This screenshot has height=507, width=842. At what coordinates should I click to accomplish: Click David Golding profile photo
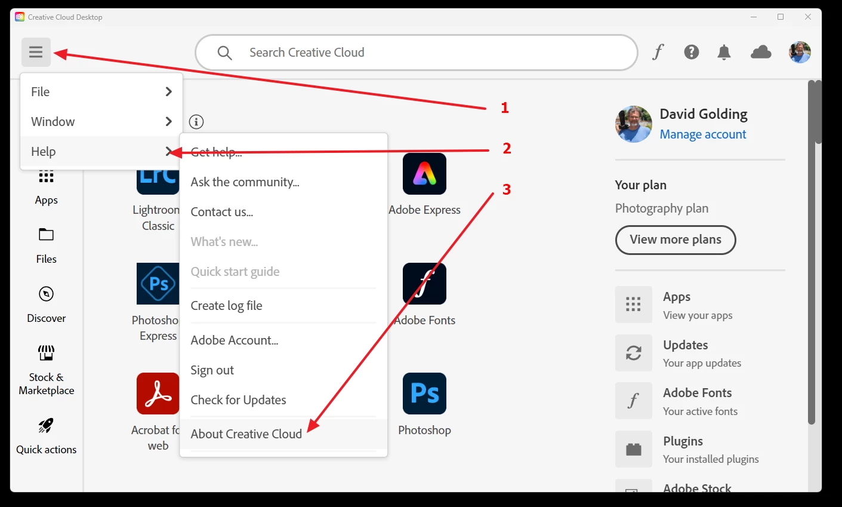634,124
